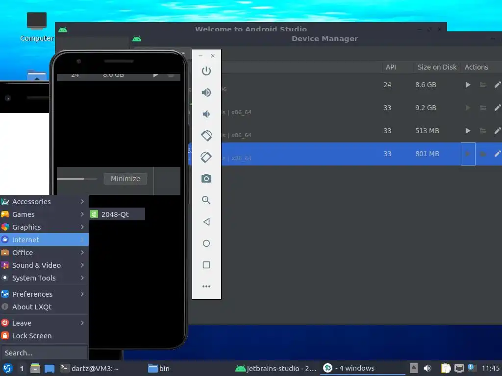This screenshot has height=376, width=502.
Task: Lower emulator volume with the volume down icon
Action: pos(206,114)
